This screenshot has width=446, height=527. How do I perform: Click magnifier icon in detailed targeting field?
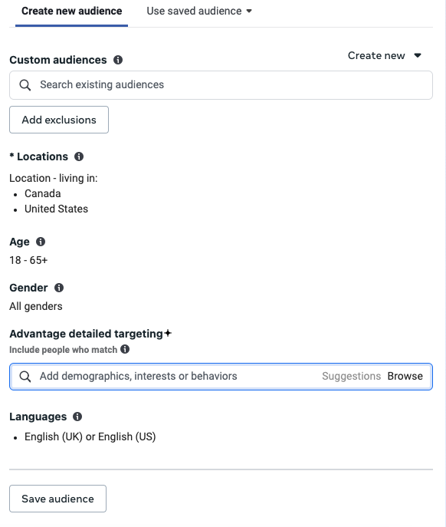point(25,377)
